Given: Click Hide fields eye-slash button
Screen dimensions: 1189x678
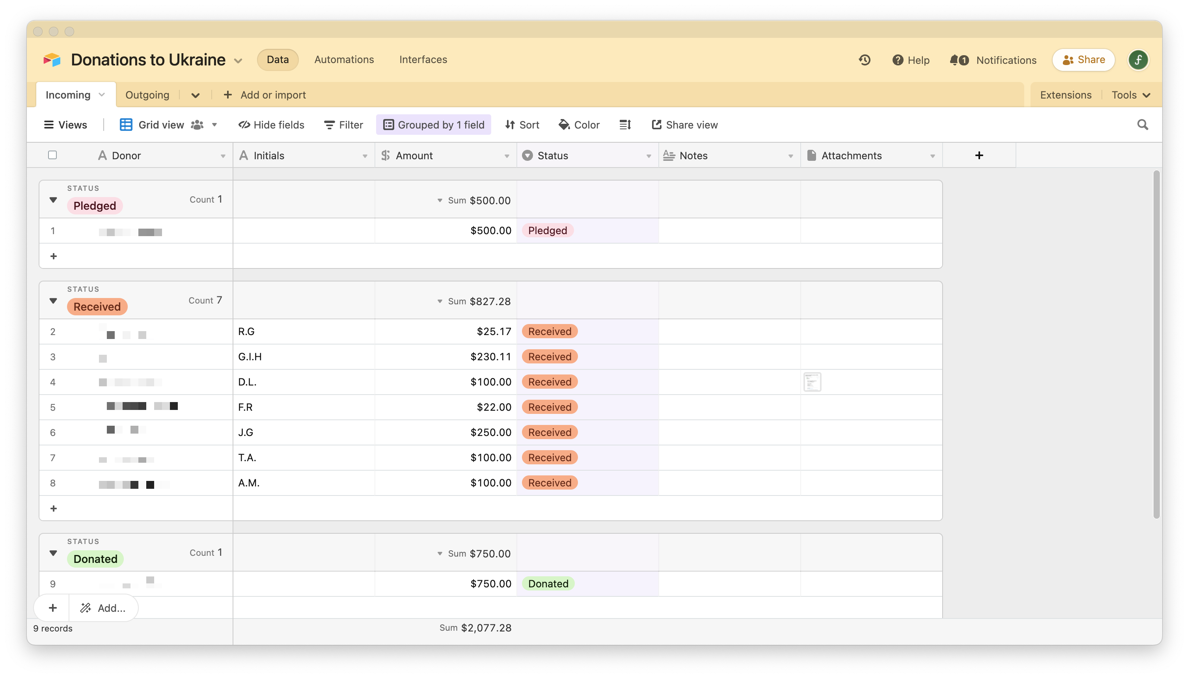Looking at the screenshot, I should click(x=271, y=125).
